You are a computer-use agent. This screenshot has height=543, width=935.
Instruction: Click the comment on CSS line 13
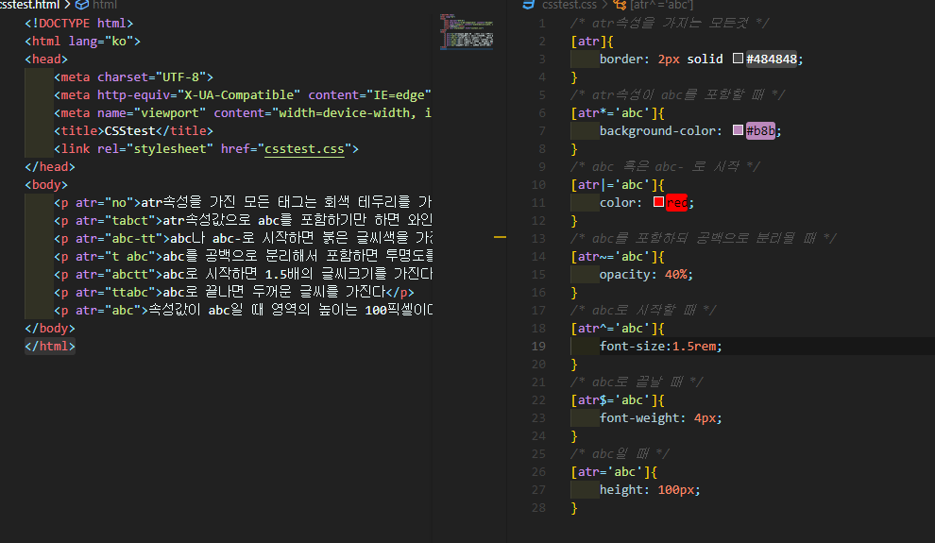point(703,238)
